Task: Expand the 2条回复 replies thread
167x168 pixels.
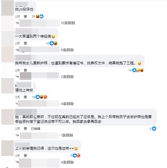Action: coord(67,77)
